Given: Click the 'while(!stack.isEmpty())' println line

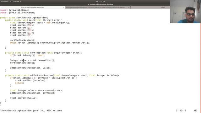Looking at the screenshot, I should [50, 43].
